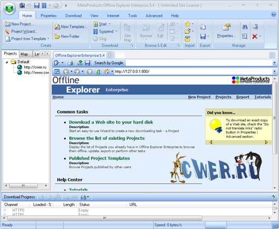Switch to the Properties ribbon tab
This screenshot has height=229, width=279.
[48, 16]
